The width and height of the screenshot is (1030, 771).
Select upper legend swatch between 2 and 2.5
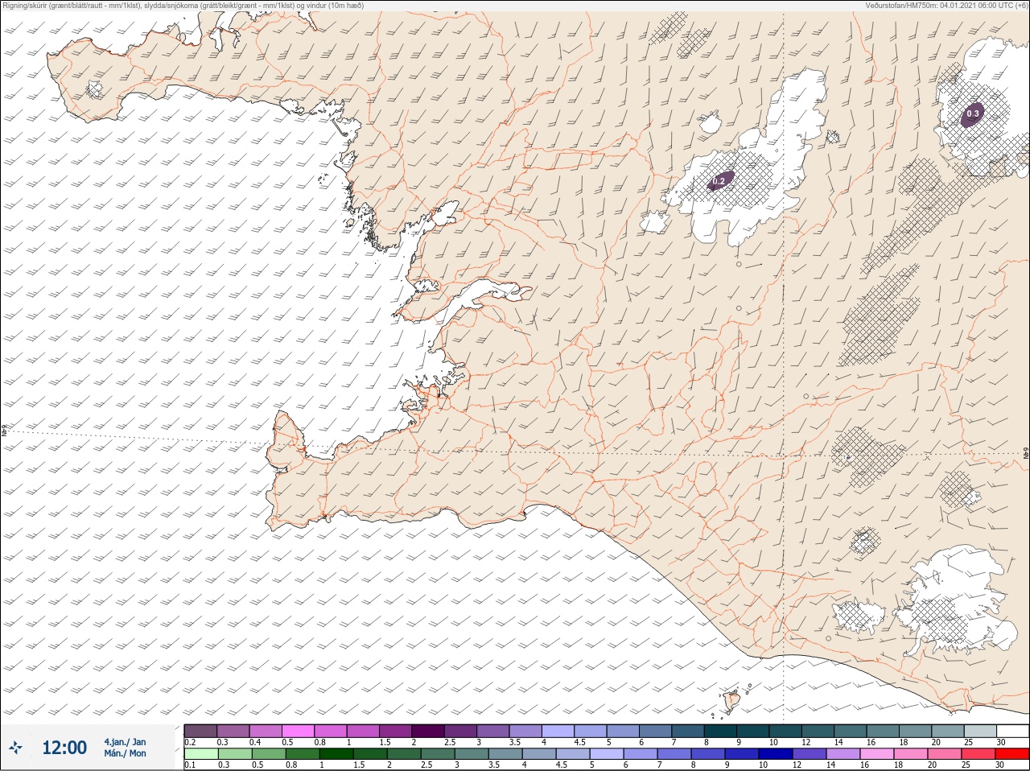pyautogui.click(x=429, y=731)
